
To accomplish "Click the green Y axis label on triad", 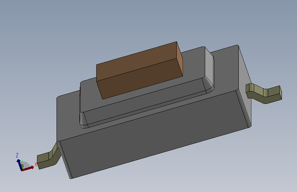I will (x=22, y=162).
